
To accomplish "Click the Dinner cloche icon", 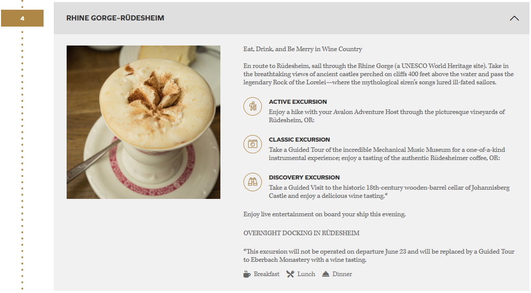I will pos(325,274).
